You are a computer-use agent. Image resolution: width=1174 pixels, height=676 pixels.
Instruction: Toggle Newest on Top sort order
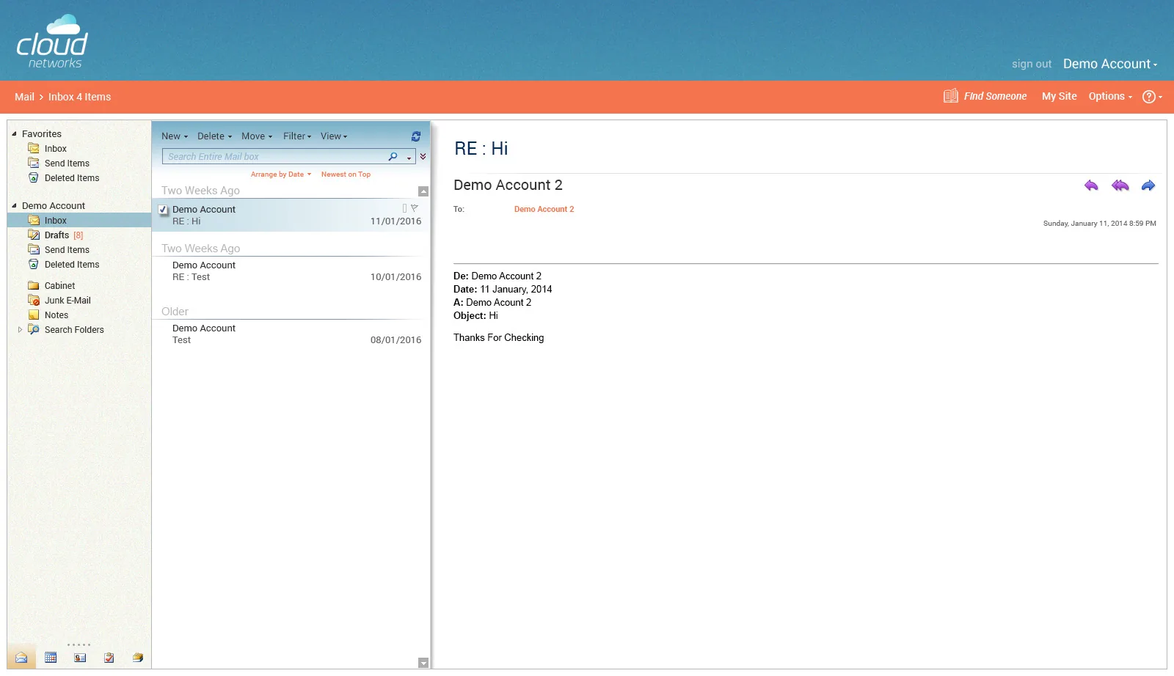tap(346, 174)
